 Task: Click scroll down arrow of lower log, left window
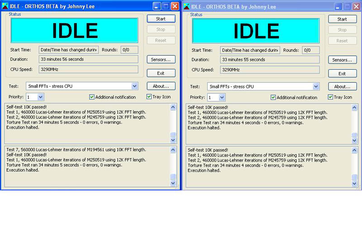[x=173, y=183]
